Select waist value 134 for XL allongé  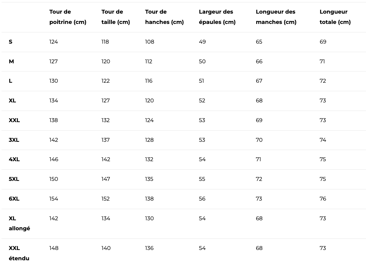pyautogui.click(x=106, y=218)
